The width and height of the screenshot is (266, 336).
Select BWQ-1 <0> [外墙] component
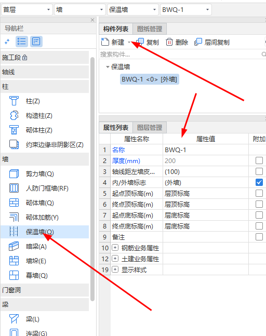click(x=150, y=79)
